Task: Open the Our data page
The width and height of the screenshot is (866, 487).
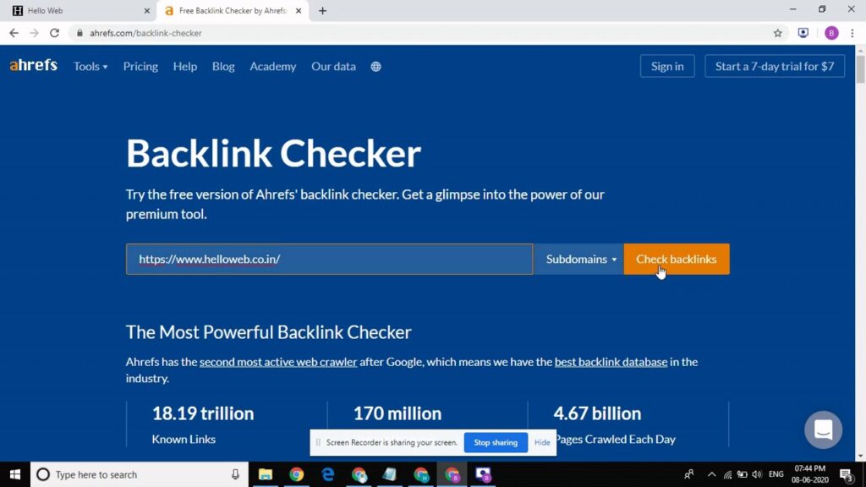Action: coord(333,66)
